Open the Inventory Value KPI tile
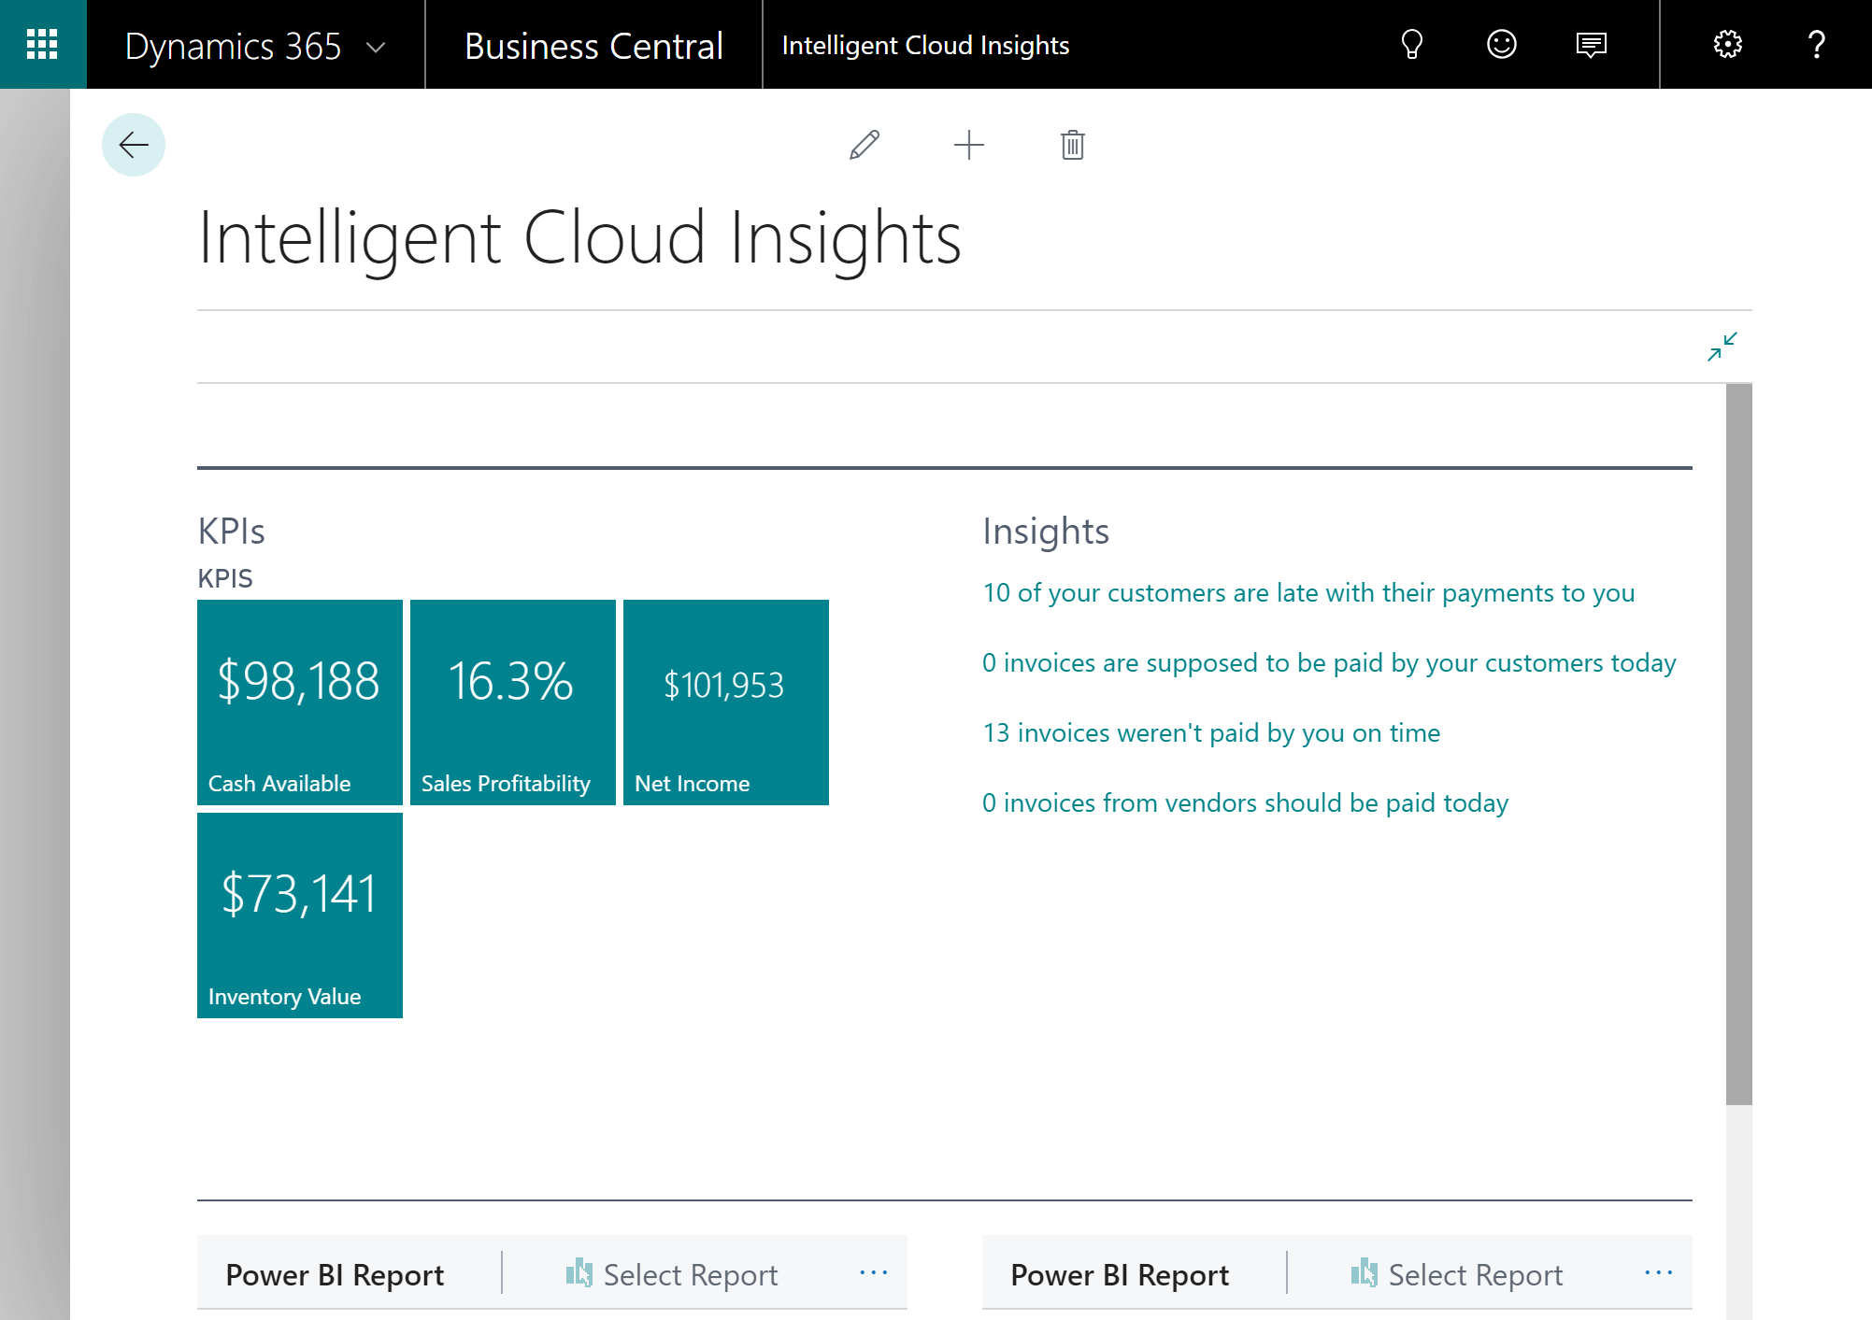The image size is (1872, 1320). [x=300, y=915]
